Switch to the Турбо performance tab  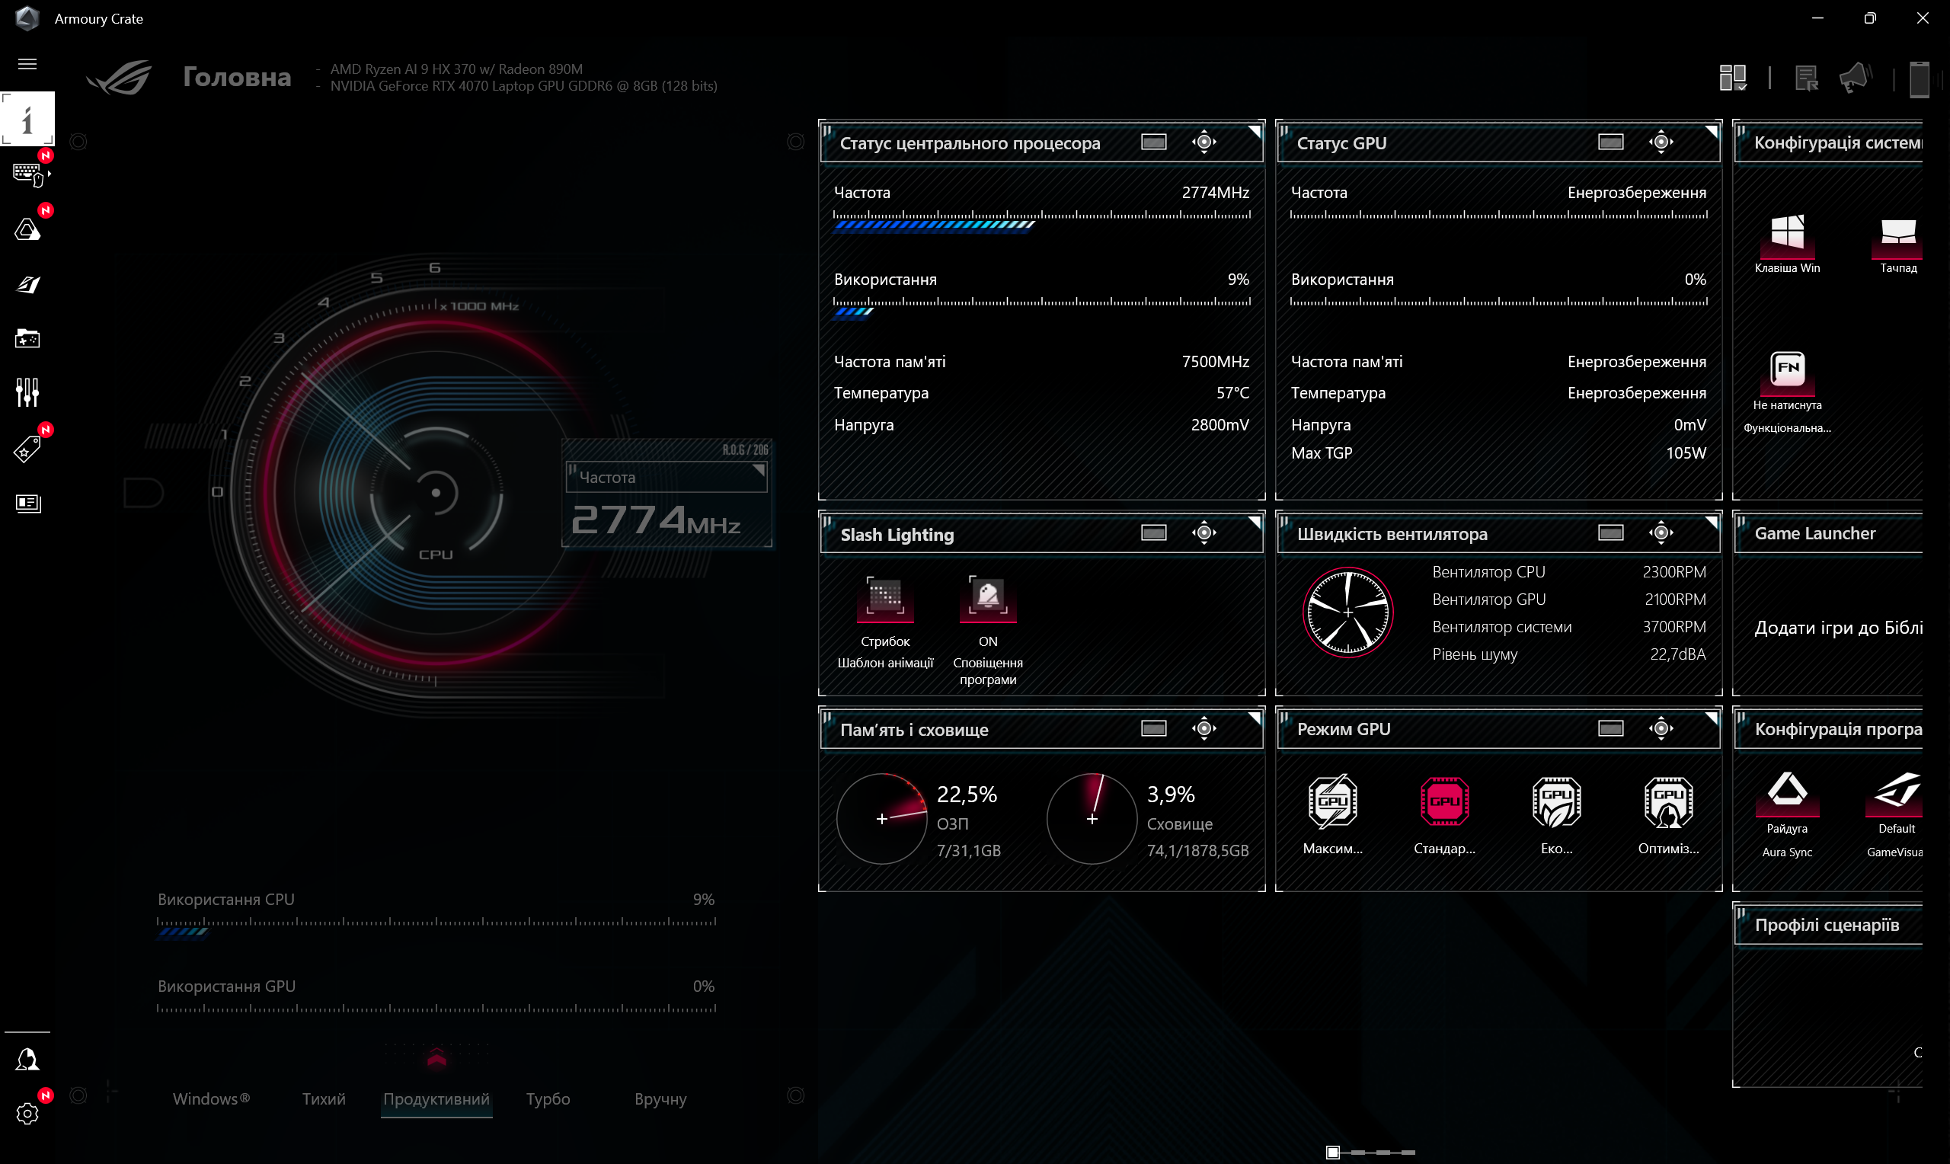[x=547, y=1099]
